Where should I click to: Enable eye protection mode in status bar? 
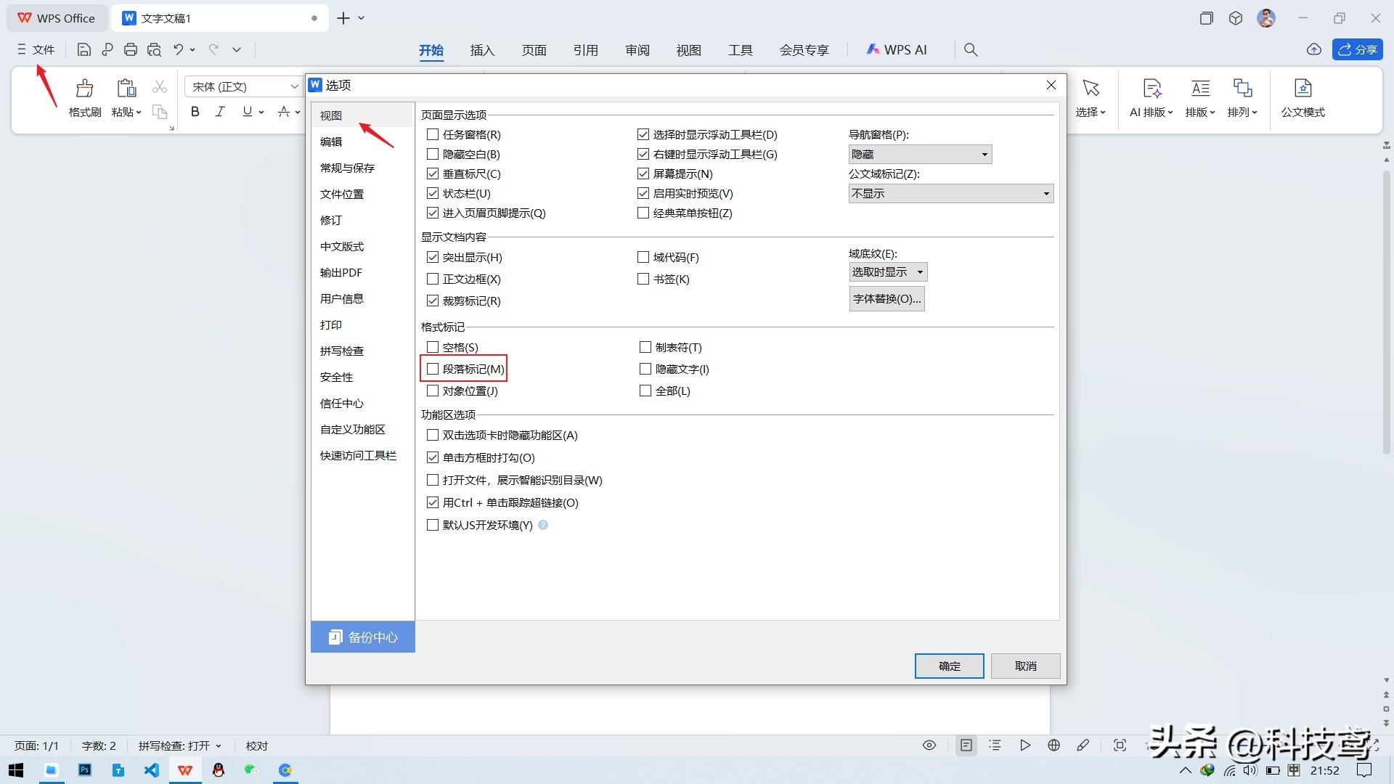[929, 745]
